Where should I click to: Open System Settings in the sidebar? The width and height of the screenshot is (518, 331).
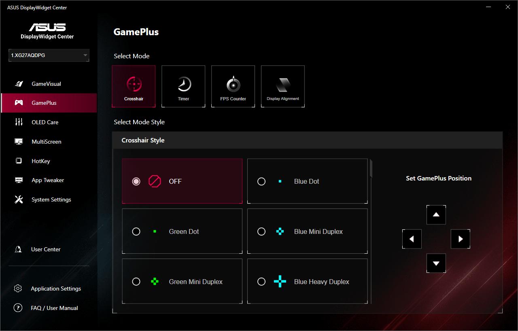[49, 199]
